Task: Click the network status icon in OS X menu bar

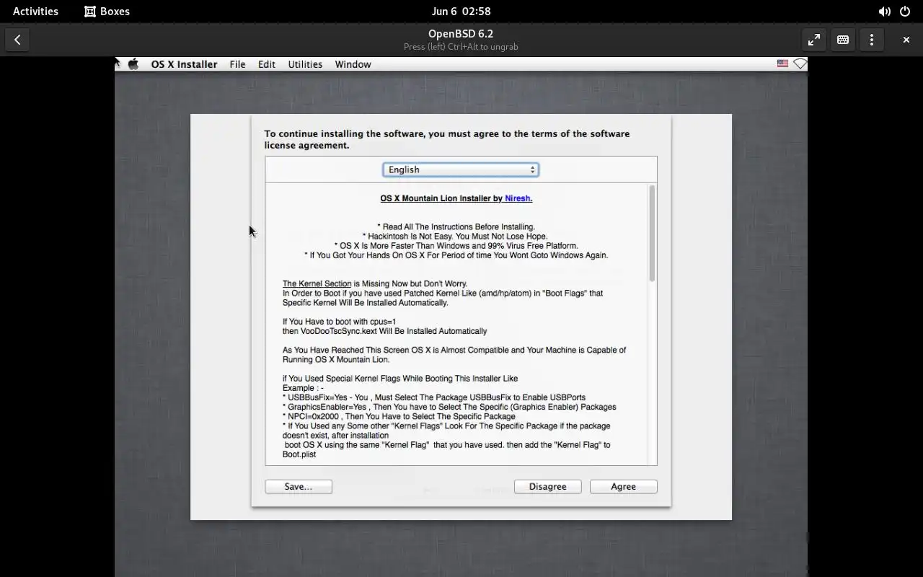Action: click(800, 64)
